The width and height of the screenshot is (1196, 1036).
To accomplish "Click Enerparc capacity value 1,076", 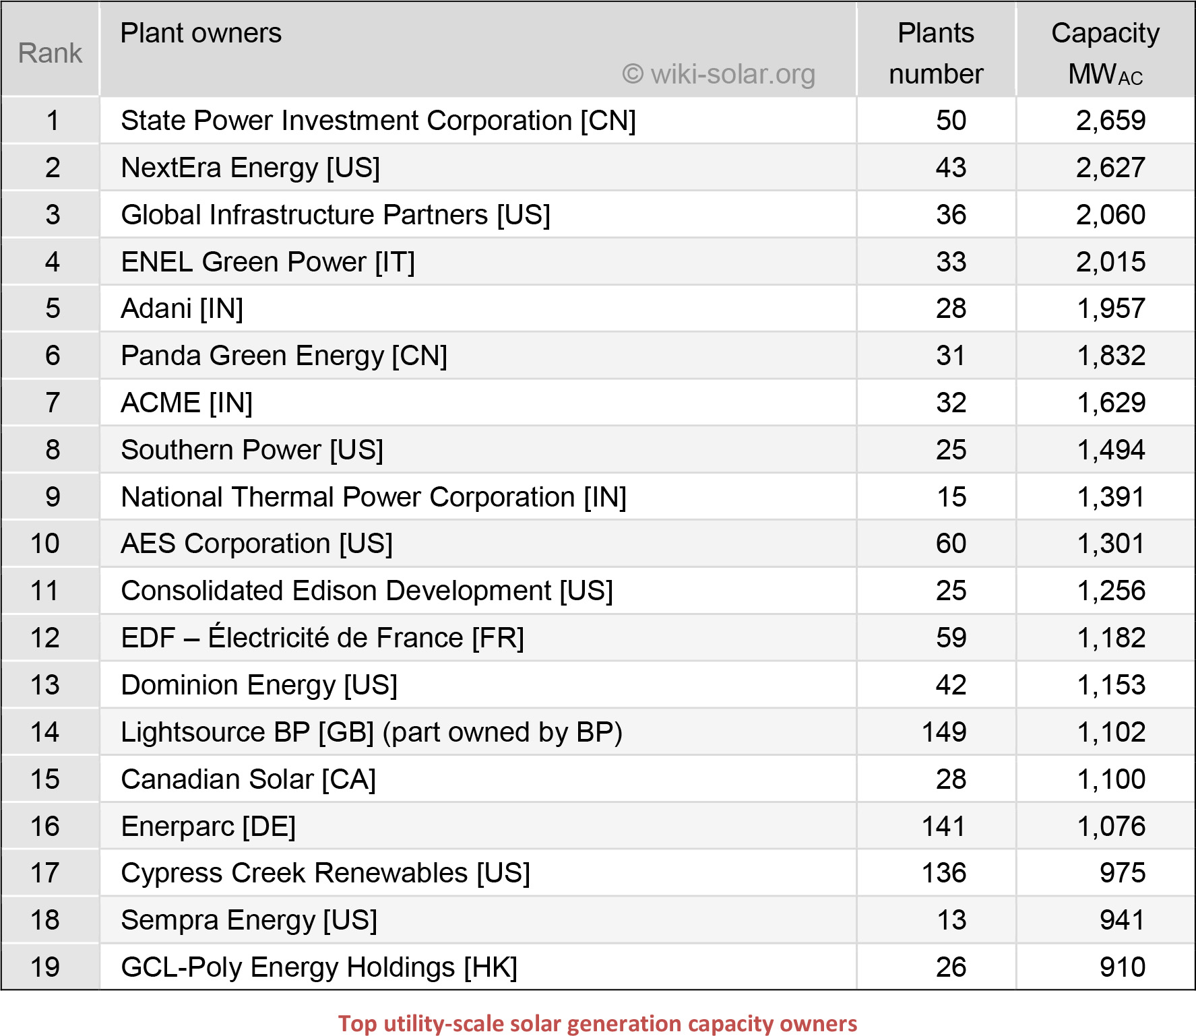I will click(1110, 827).
